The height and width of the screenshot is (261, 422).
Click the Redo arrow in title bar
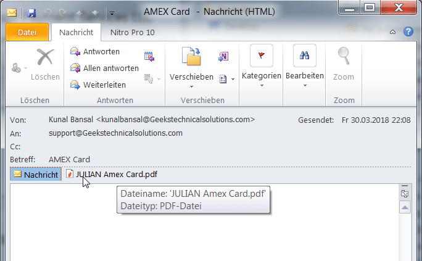[x=63, y=12]
